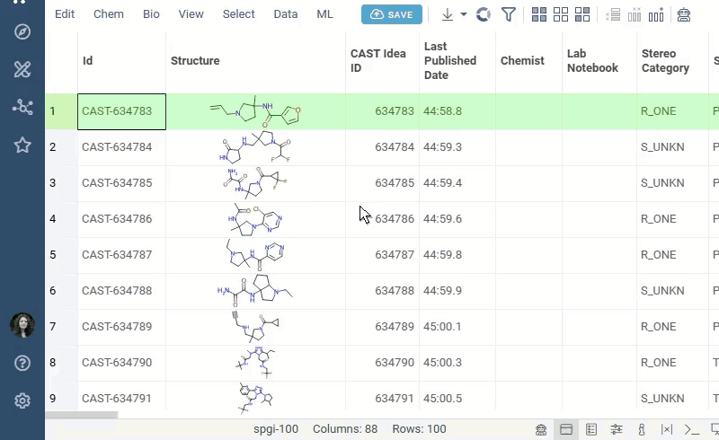The height and width of the screenshot is (440, 719).
Task: Click molecule structure in row 7
Action: point(255,327)
